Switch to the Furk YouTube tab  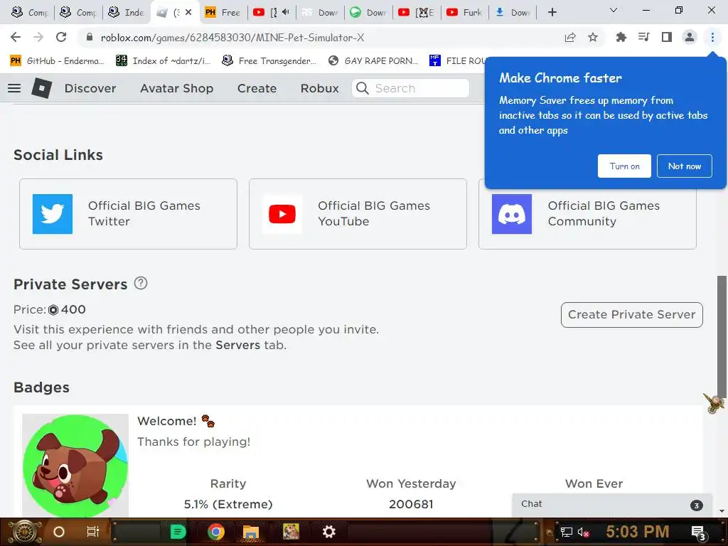(465, 12)
